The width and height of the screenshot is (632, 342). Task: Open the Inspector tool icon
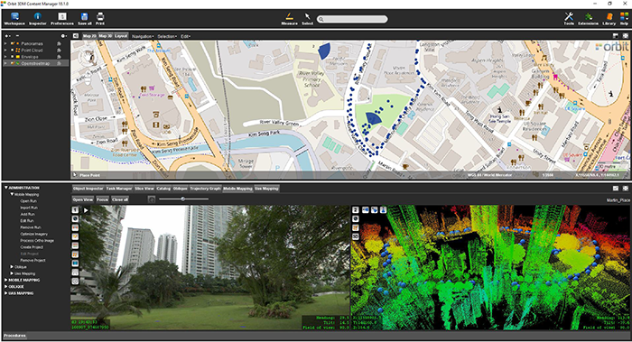pyautogui.click(x=38, y=19)
